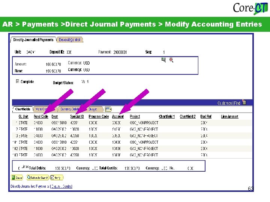270x202 pixels.
Task: Click the create accounting entries lightning icon
Action: (x=163, y=60)
